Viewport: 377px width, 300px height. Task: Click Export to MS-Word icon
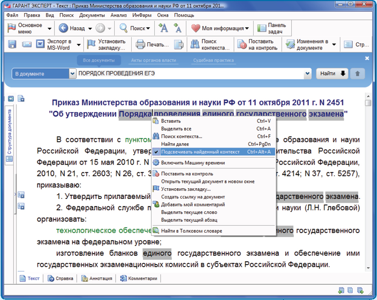click(40, 44)
